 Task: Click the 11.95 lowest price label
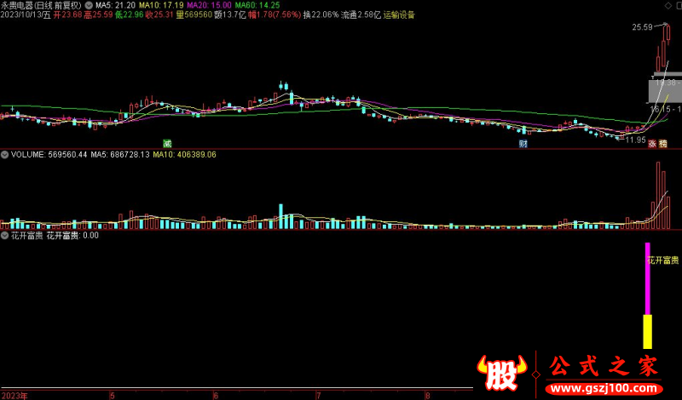point(635,140)
